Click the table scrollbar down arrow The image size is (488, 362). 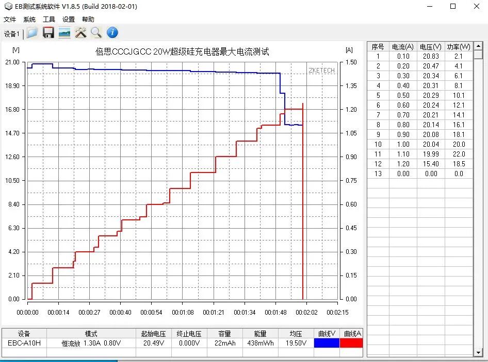pyautogui.click(x=478, y=352)
